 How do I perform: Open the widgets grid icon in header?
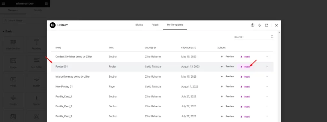pos(46,4)
